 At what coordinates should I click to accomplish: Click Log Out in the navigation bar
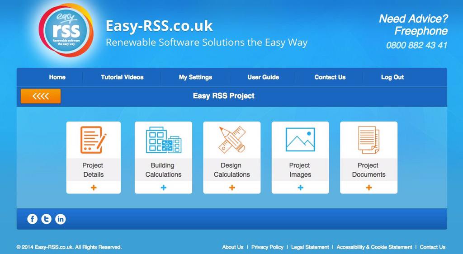point(392,77)
